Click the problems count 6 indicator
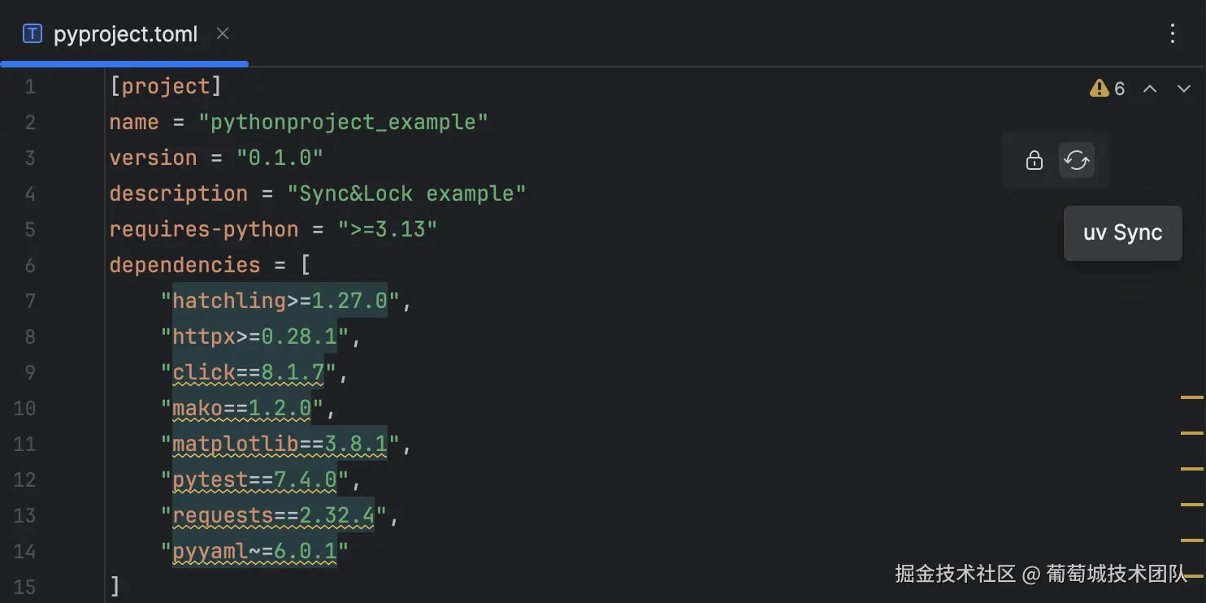The width and height of the screenshot is (1206, 603). tap(1119, 89)
